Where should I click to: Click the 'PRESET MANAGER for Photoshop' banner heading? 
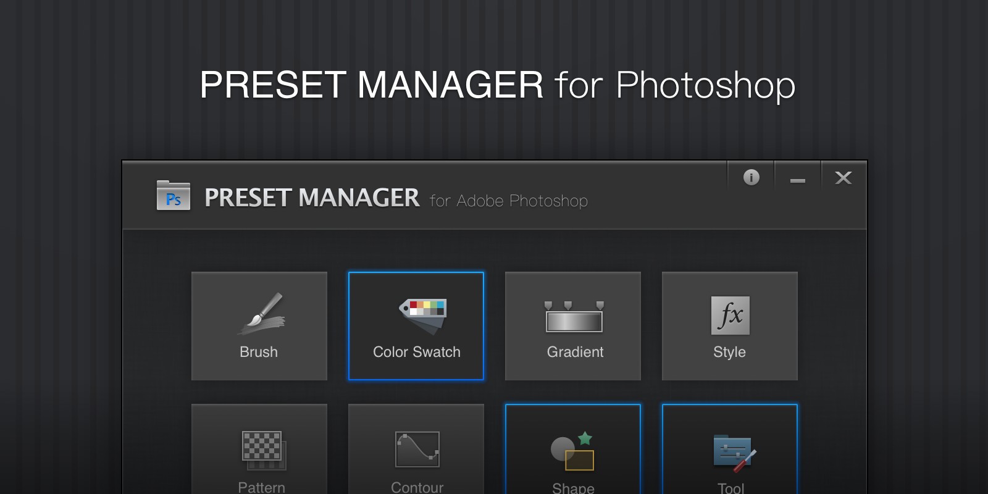(498, 85)
